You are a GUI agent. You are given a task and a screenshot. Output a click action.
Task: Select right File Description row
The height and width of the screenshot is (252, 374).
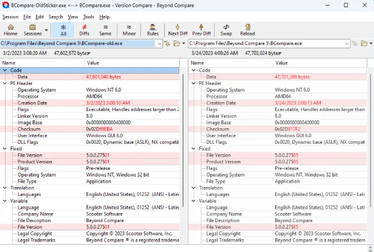pos(277,220)
